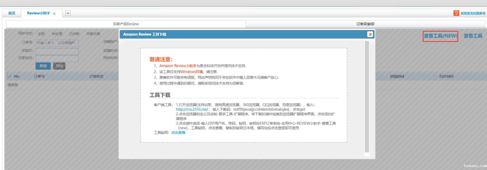The width and height of the screenshot is (487, 170).
Task: Click the 搜索 search button
Action: pos(43,66)
